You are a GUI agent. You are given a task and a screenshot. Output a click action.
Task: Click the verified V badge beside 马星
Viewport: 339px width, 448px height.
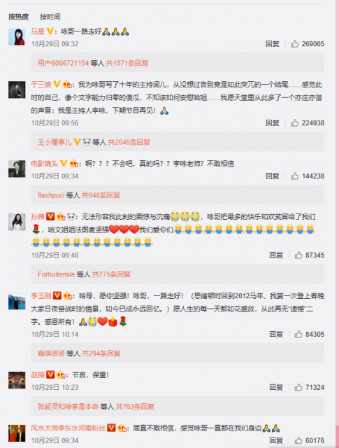point(50,31)
